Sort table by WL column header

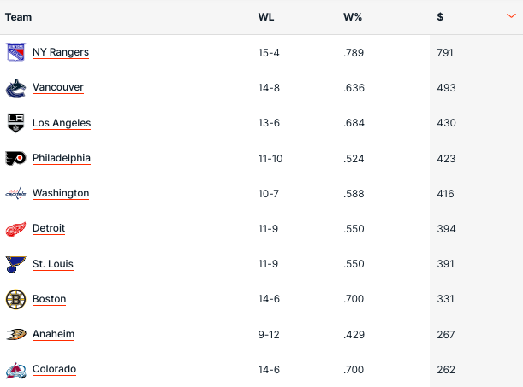(265, 17)
